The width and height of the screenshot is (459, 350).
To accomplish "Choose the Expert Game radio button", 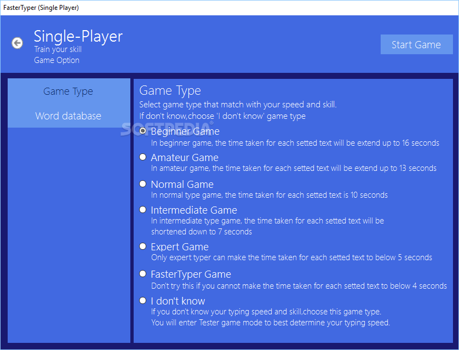I will (x=143, y=246).
